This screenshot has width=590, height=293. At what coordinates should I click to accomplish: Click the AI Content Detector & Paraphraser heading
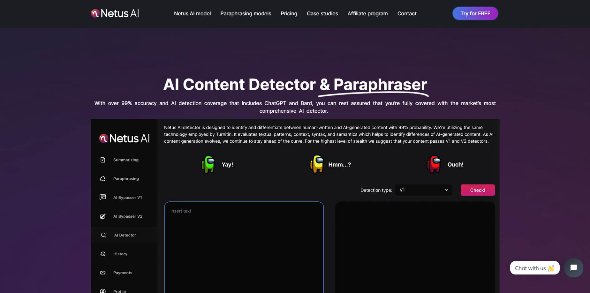[x=295, y=85]
